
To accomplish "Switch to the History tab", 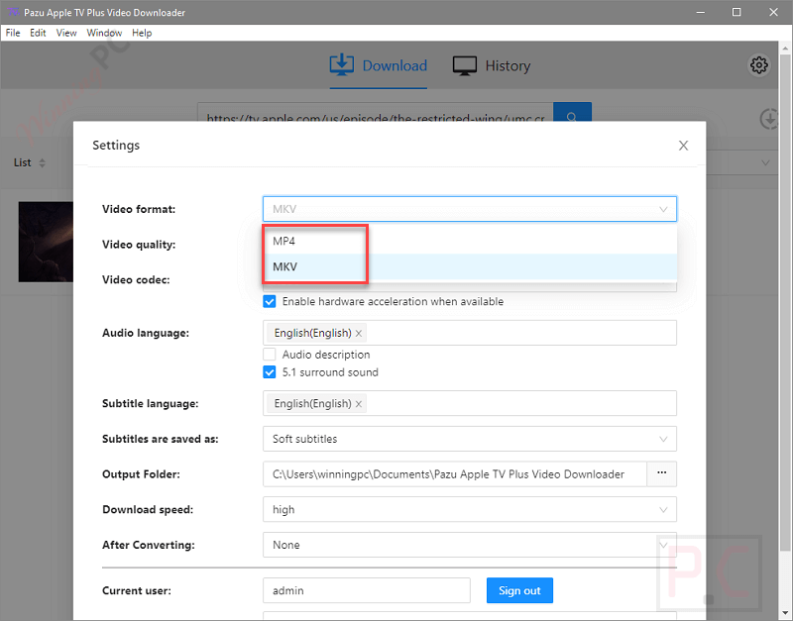I will pyautogui.click(x=491, y=65).
